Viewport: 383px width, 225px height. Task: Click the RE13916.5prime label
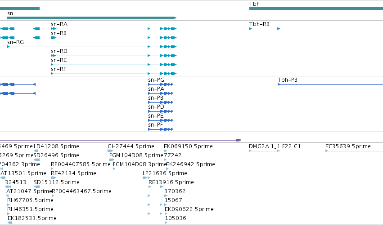coord(171,182)
